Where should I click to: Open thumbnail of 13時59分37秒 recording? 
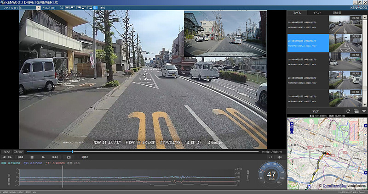click(x=345, y=25)
